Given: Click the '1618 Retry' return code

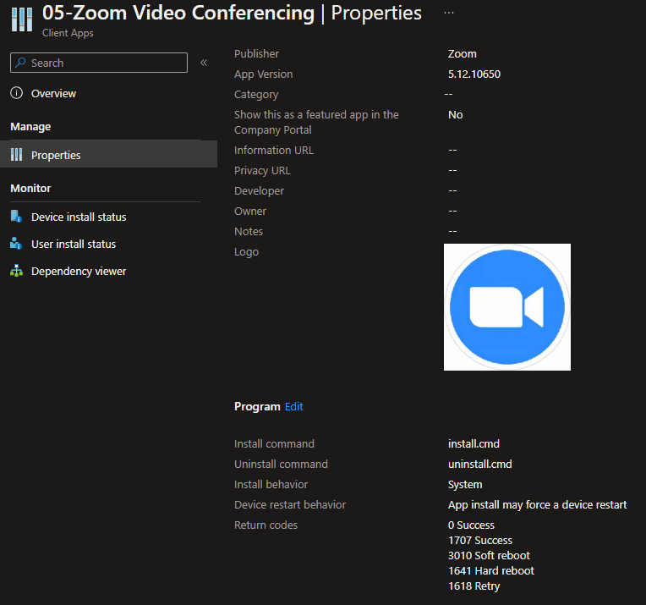Looking at the screenshot, I should coord(474,586).
